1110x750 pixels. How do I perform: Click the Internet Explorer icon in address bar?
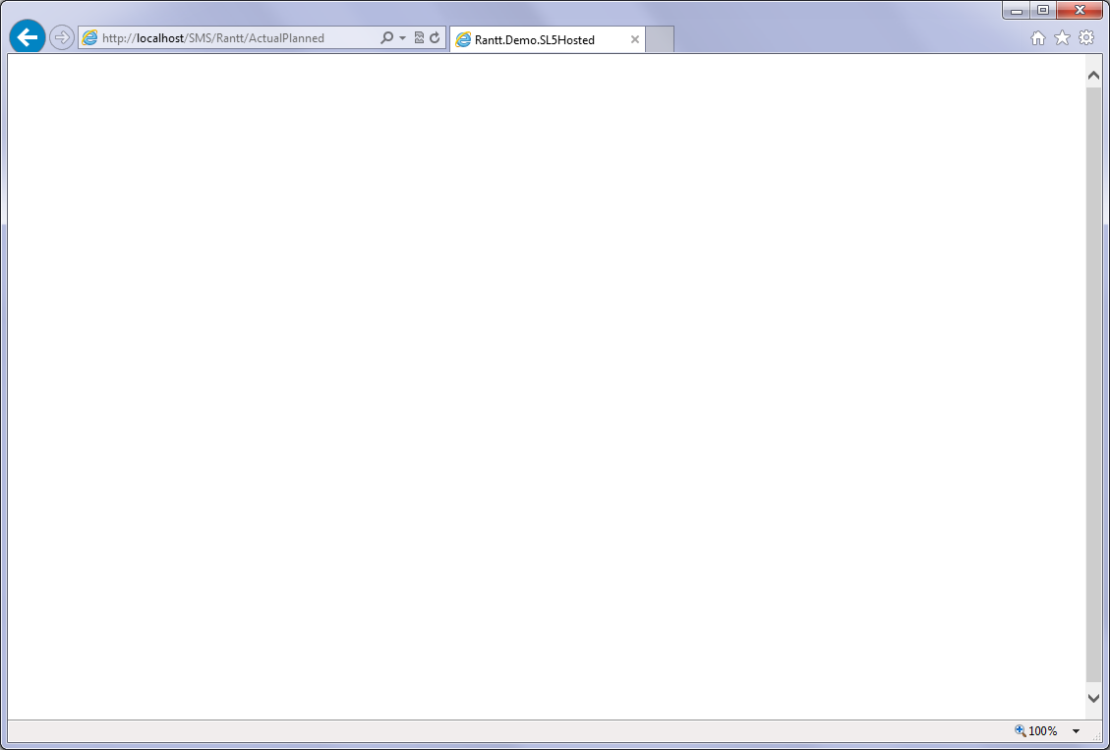click(x=90, y=38)
